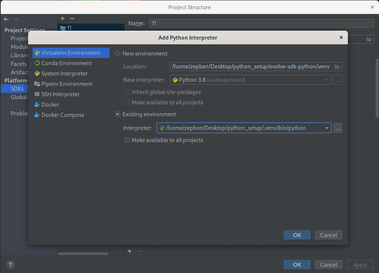Expand the Interpreter path dropdown

coord(327,128)
